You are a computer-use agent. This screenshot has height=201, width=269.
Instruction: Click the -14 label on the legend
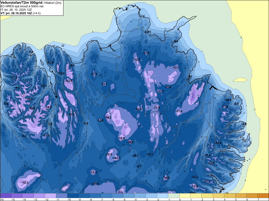point(24,199)
